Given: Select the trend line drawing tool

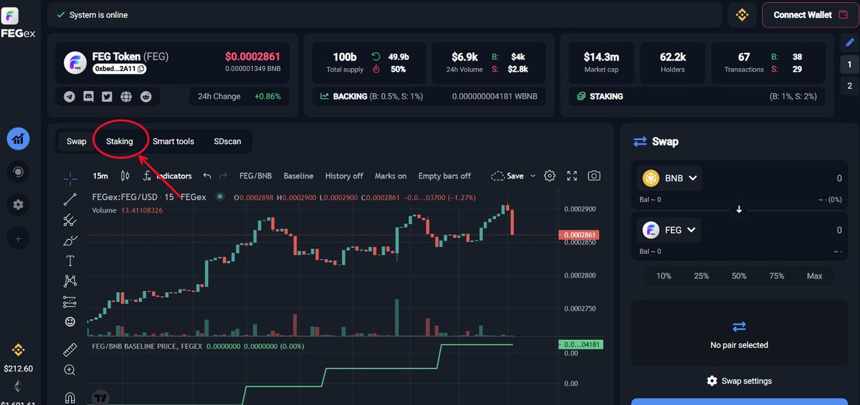Looking at the screenshot, I should 70,200.
